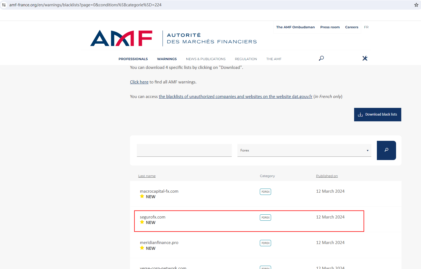Bookmark page with the star icon
This screenshot has width=421, height=269.
416,5
